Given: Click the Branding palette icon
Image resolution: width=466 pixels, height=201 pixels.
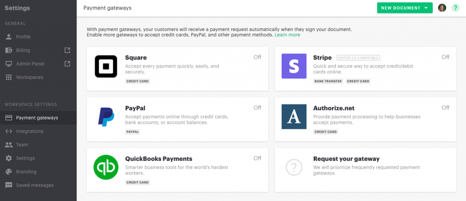Looking at the screenshot, I should pyautogui.click(x=9, y=171).
